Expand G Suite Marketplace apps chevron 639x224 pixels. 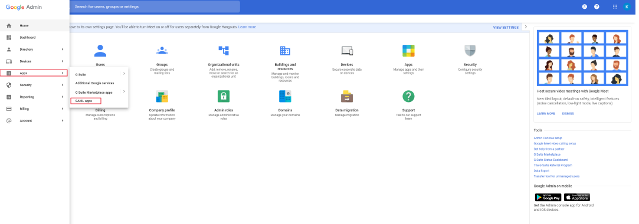click(124, 91)
